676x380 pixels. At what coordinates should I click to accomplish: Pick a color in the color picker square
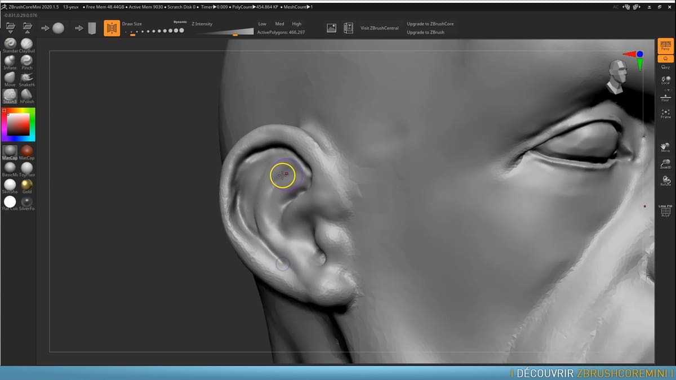(x=18, y=124)
